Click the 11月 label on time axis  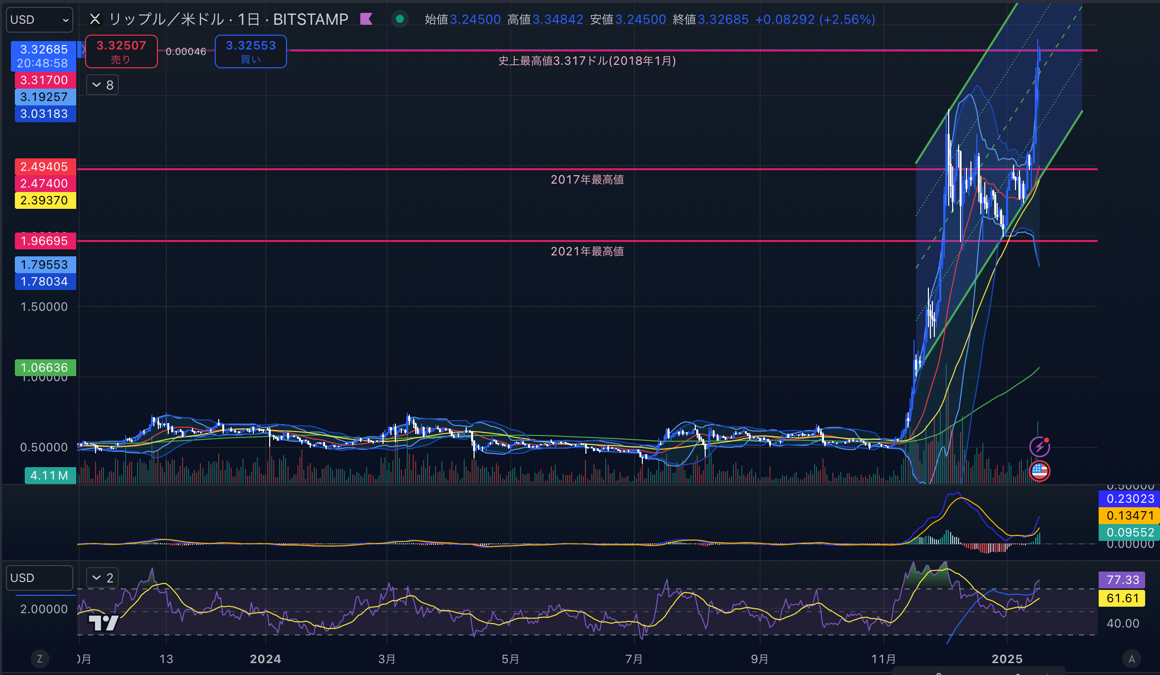[x=883, y=659]
